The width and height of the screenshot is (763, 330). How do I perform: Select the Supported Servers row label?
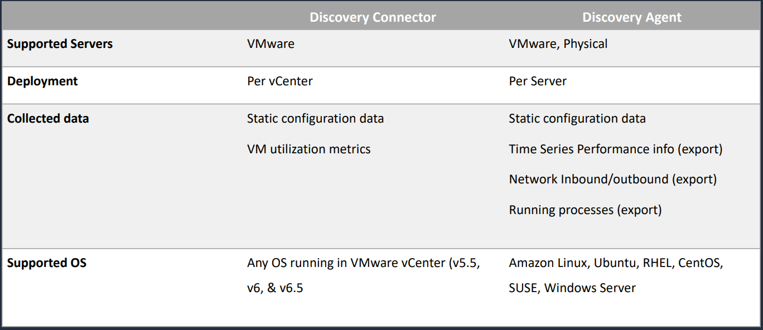tap(60, 44)
